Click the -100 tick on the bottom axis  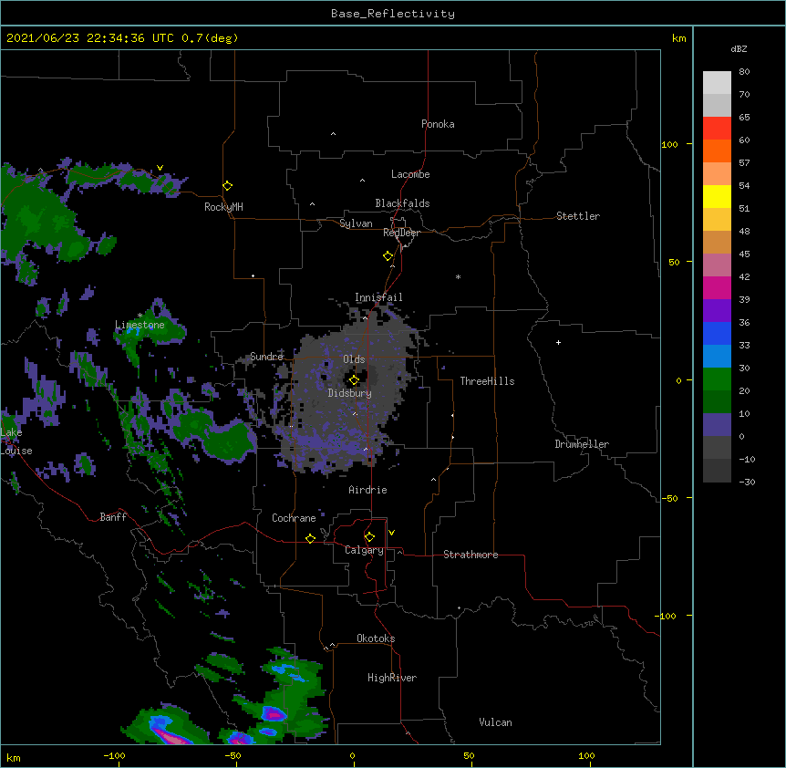pyautogui.click(x=114, y=755)
